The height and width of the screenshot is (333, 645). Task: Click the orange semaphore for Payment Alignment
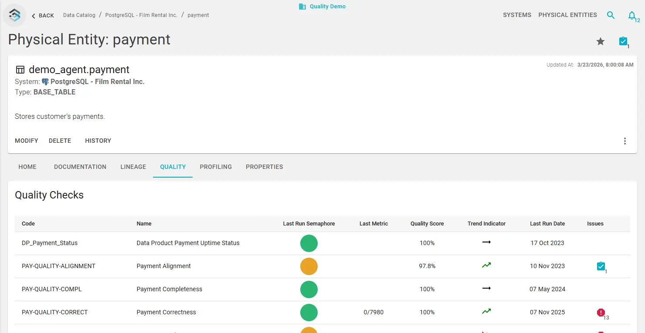(x=309, y=266)
